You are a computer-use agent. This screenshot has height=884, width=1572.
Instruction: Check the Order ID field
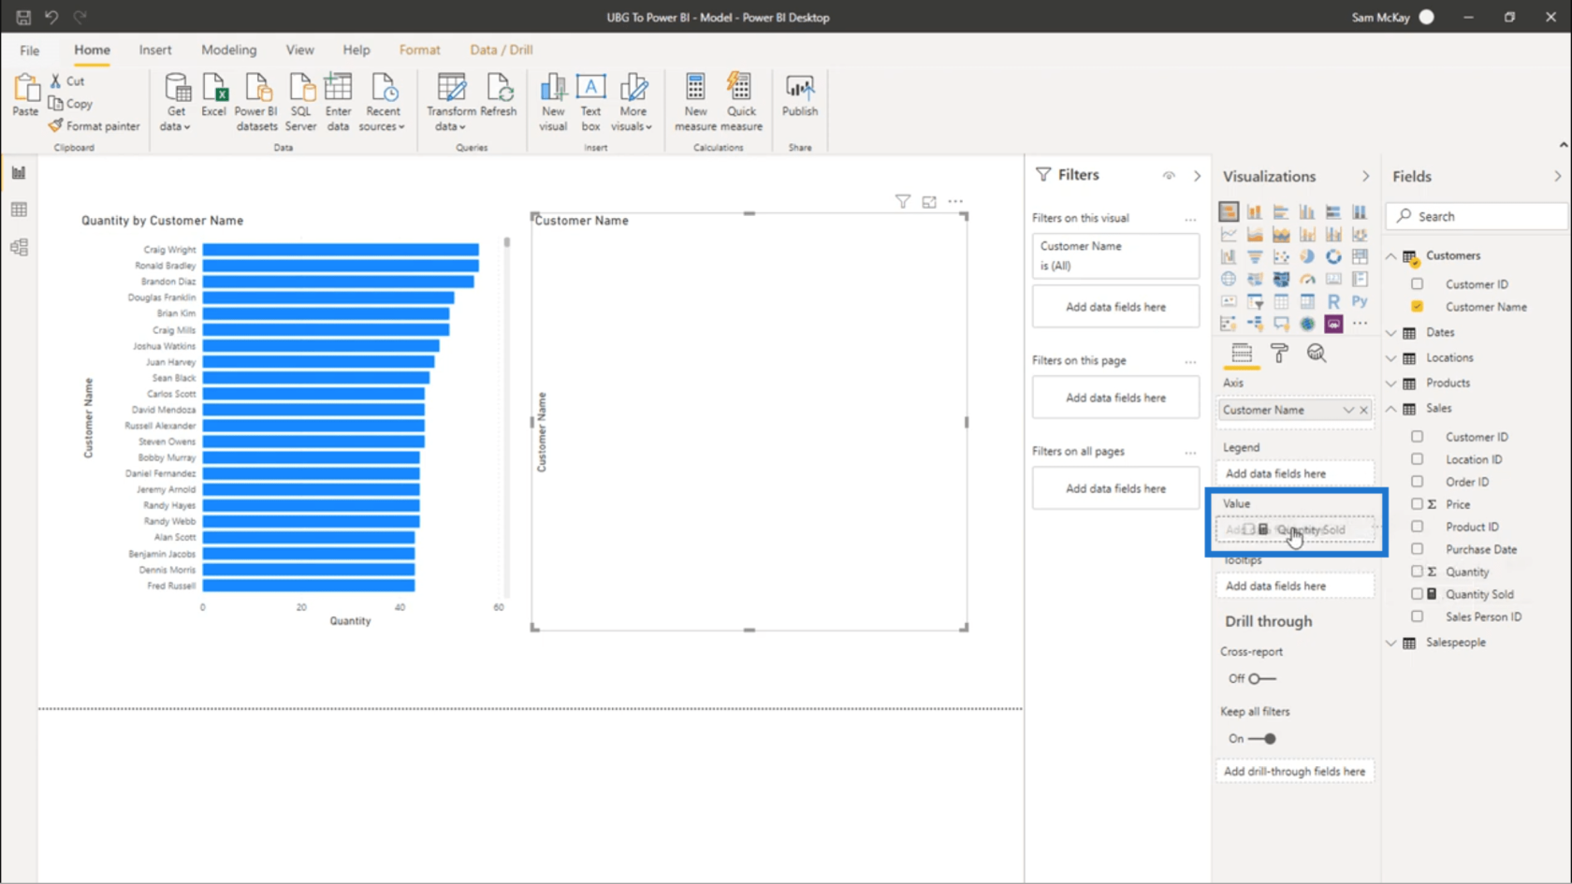pos(1417,482)
